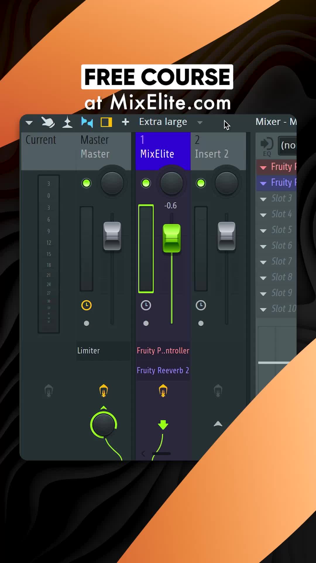Select the red Fruity effect slot name

(284, 167)
